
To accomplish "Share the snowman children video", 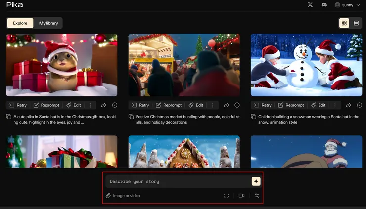I will (349, 105).
